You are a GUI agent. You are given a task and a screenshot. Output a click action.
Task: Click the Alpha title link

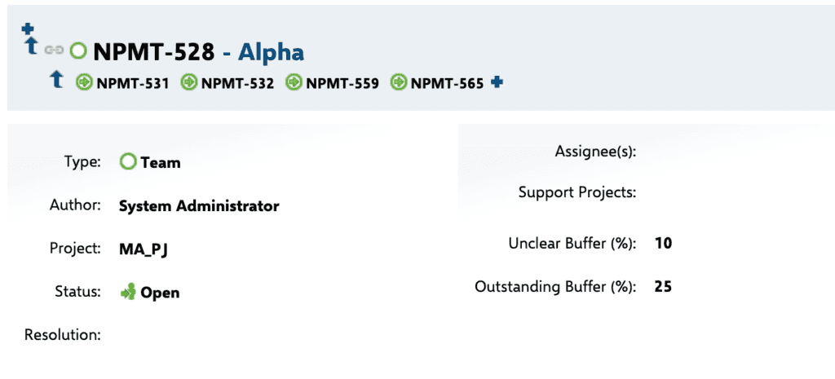click(x=271, y=51)
